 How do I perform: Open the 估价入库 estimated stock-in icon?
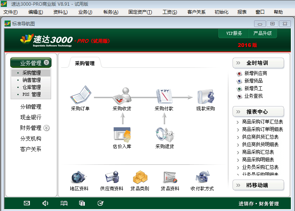click(122, 135)
